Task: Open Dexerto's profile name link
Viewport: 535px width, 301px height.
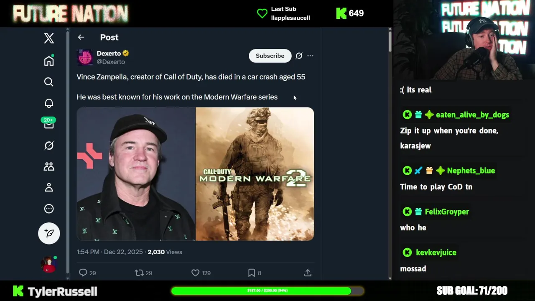Action: 109,53
